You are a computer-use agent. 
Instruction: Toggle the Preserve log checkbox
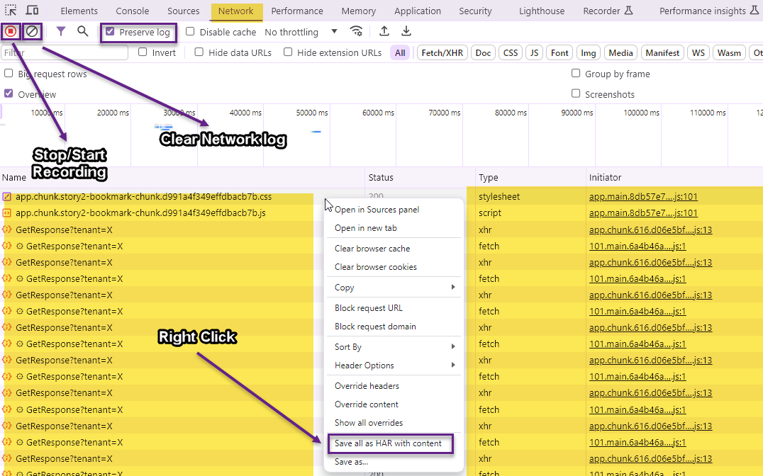point(110,32)
